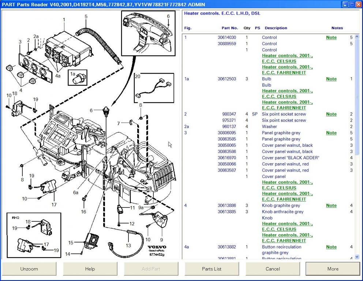This screenshot has height=281, width=363.
Task: Click the bulb 1a inset in diagram
Action: click(x=78, y=78)
